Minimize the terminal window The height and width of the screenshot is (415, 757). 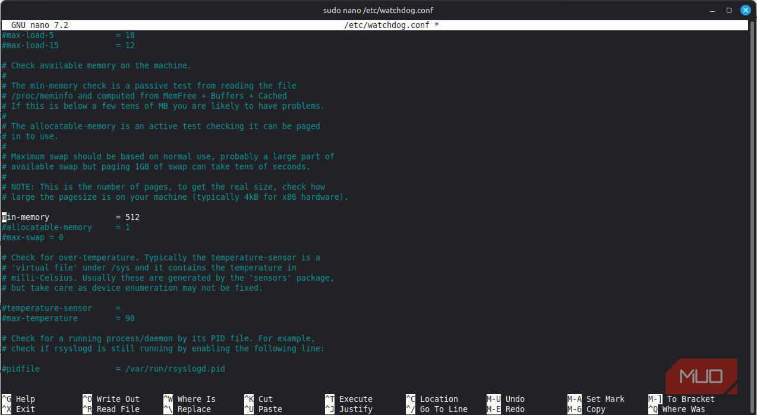712,10
